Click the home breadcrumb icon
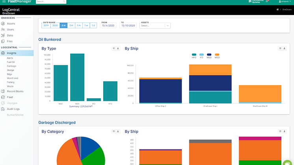Viewport: 294px width, 165px height. point(277,9)
